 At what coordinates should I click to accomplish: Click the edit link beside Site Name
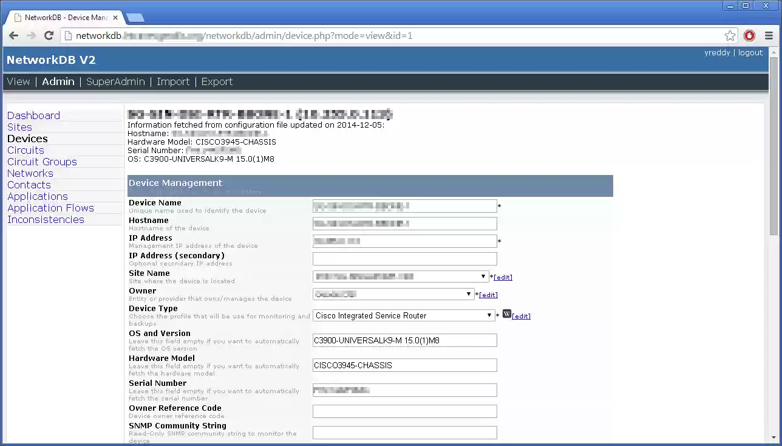(503, 277)
